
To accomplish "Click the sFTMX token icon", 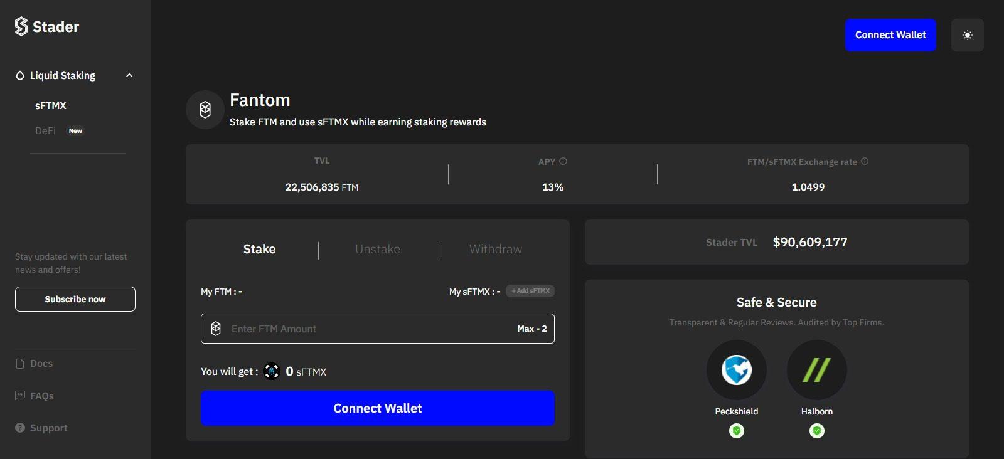I will tap(272, 371).
